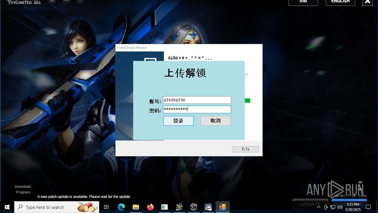
Task: Click the InstallShield Wizard bottom cancel button
Action: (246, 149)
